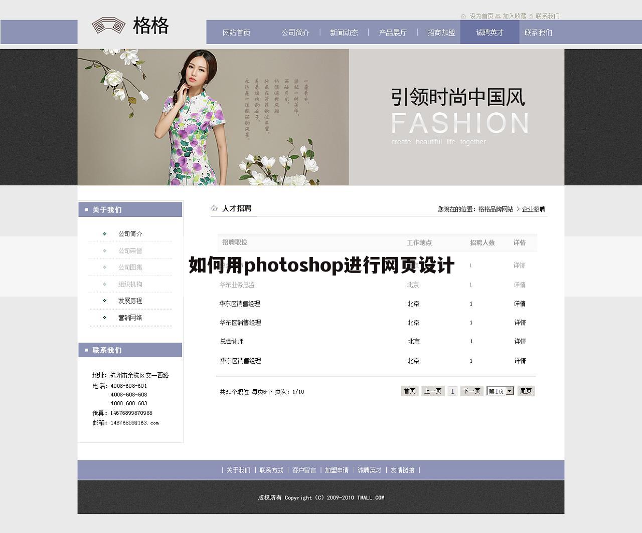Click 格格品牌网站 in the breadcrumb
Viewport: 642px width, 533px height.
point(496,209)
